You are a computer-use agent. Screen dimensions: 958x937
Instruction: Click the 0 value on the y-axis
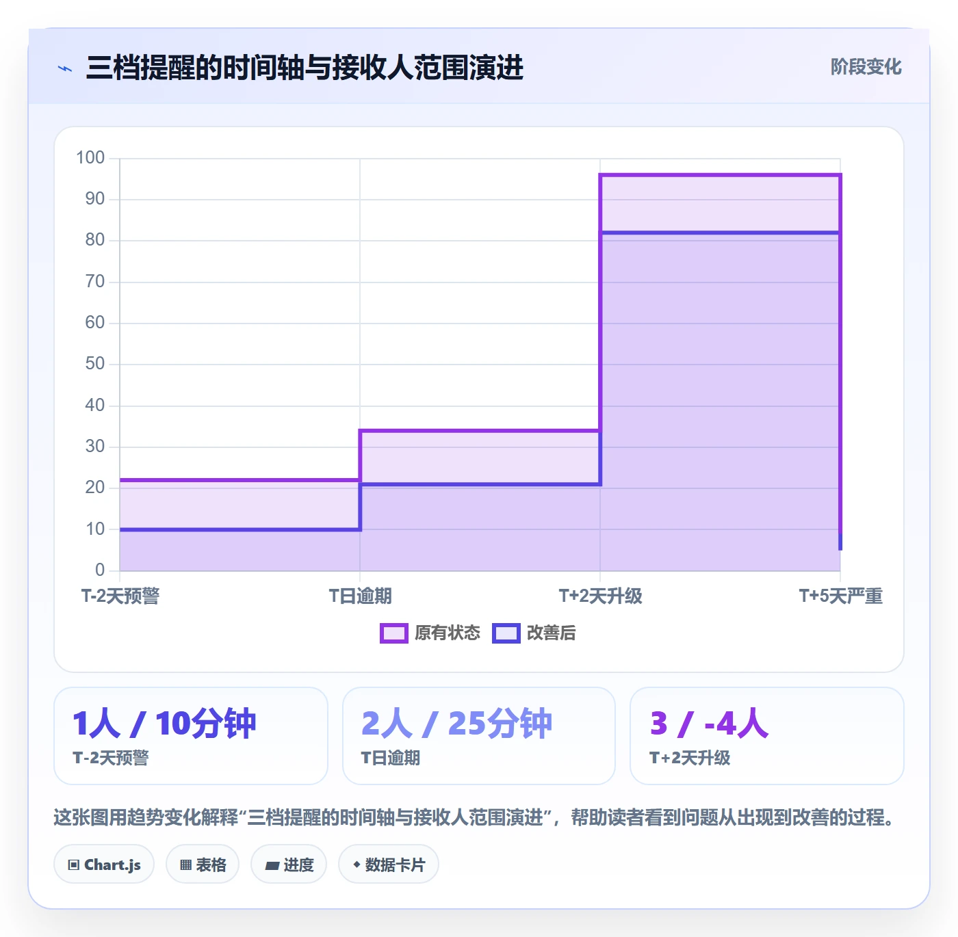coord(100,570)
